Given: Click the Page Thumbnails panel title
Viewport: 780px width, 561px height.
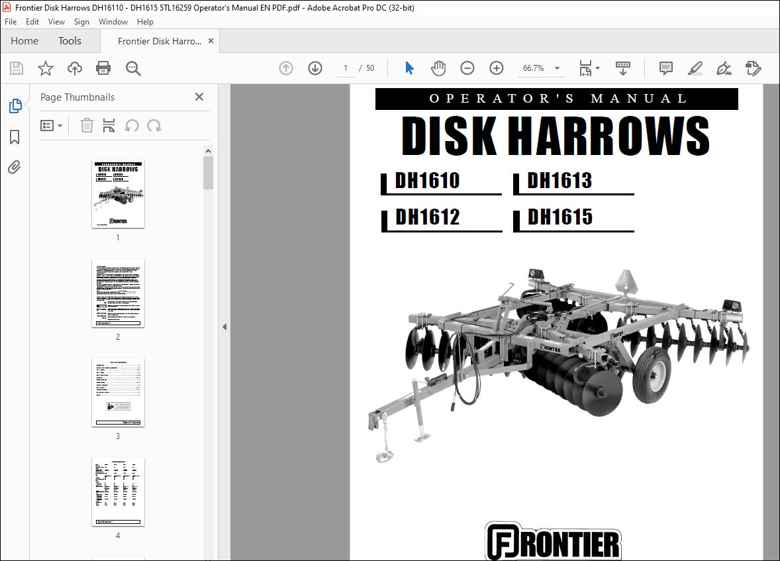Looking at the screenshot, I should coord(77,97).
